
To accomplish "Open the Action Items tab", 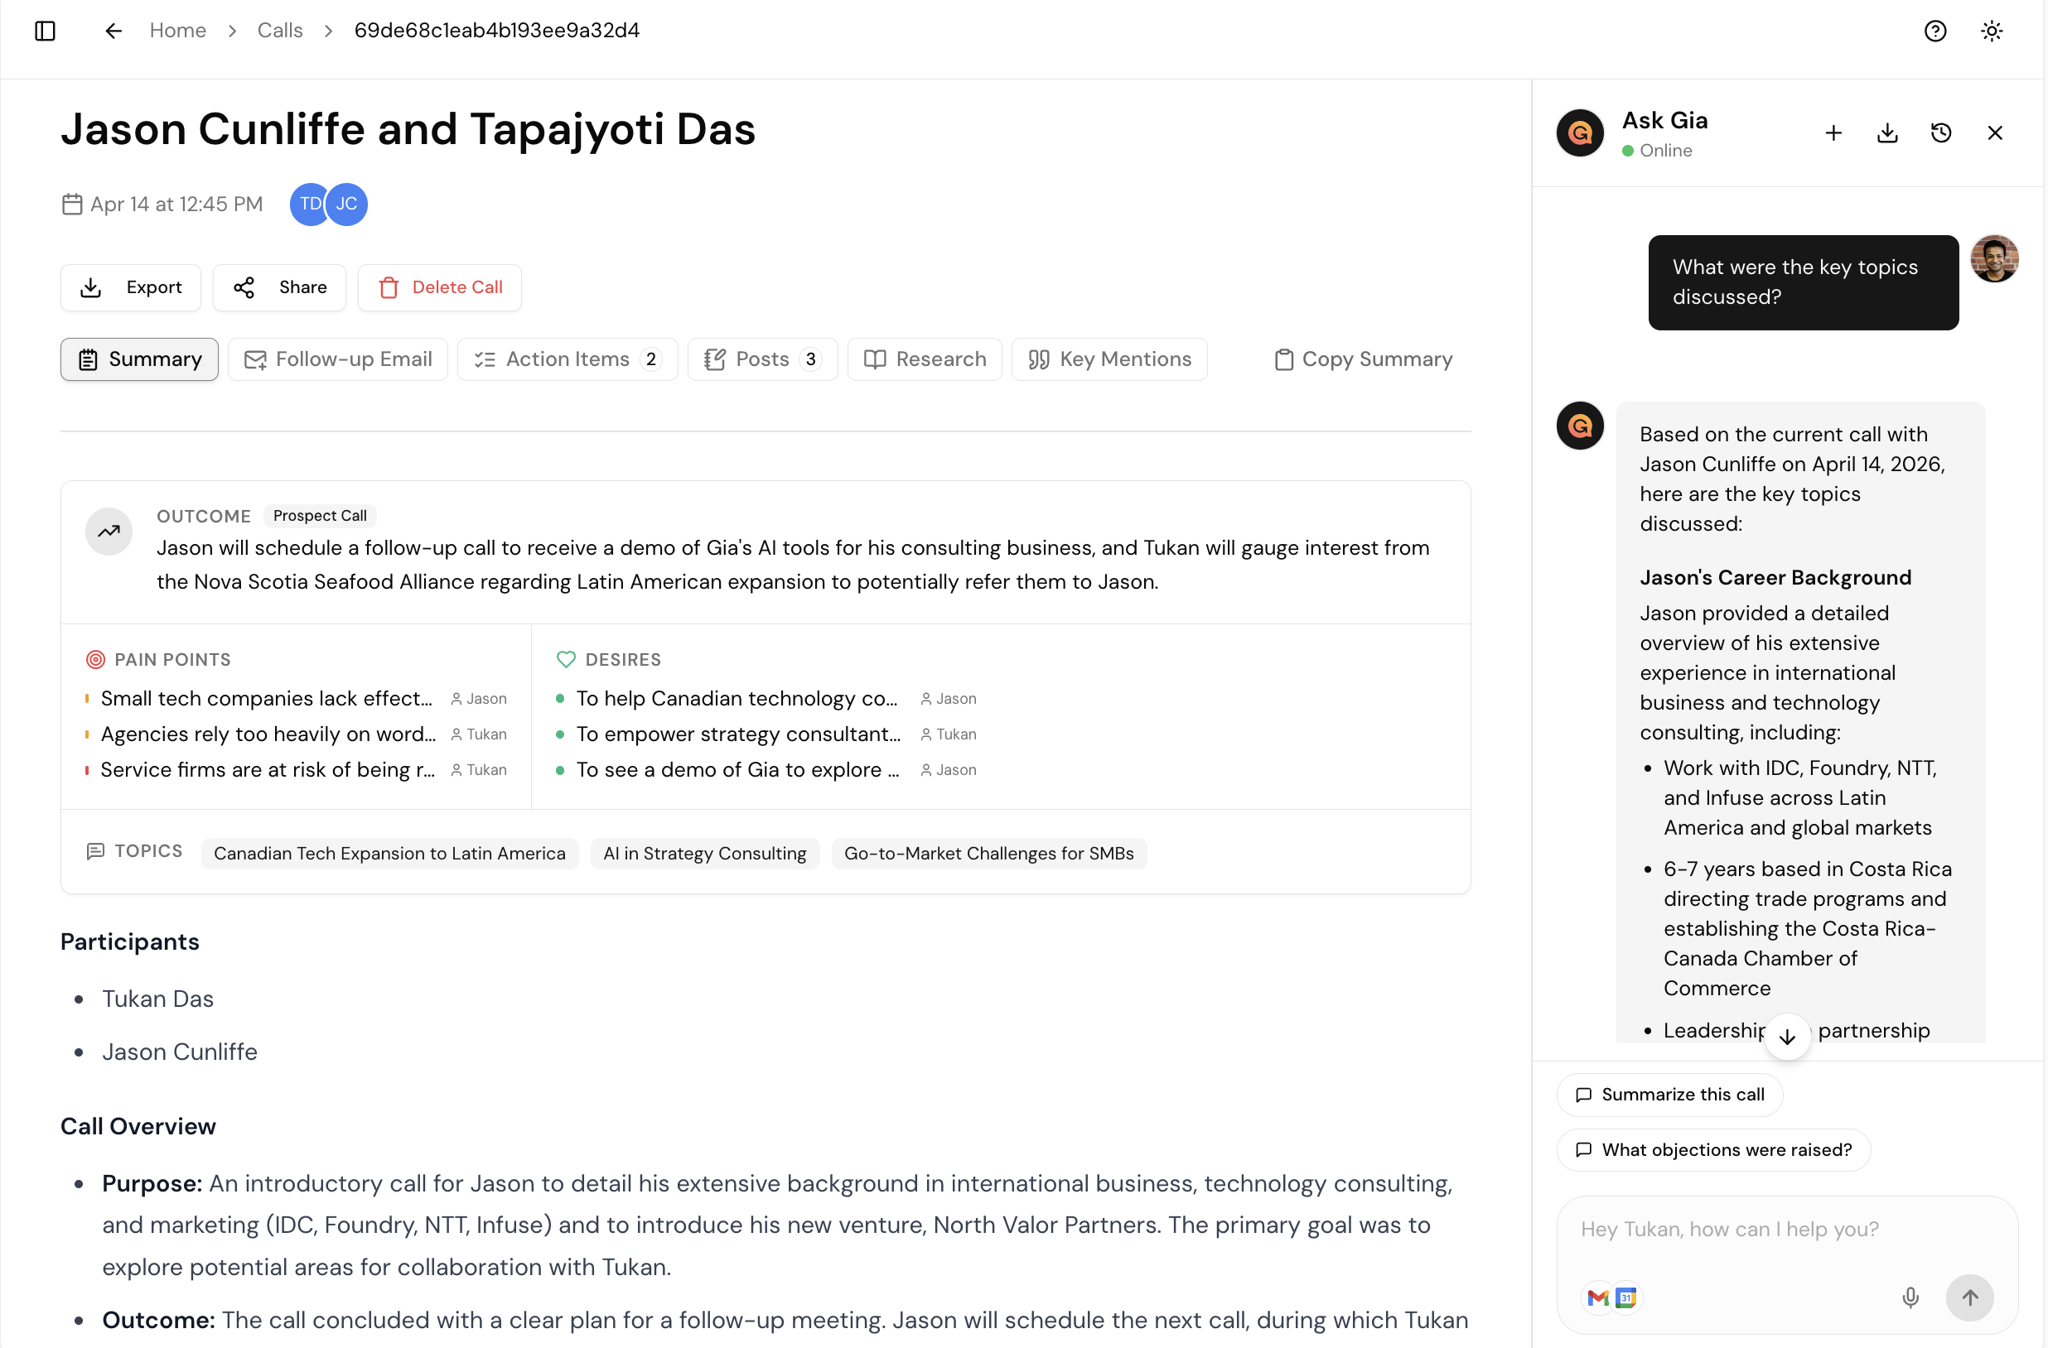I will pyautogui.click(x=567, y=359).
